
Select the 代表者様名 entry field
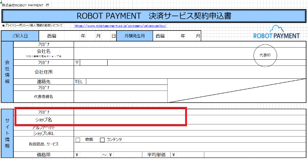(121, 97)
